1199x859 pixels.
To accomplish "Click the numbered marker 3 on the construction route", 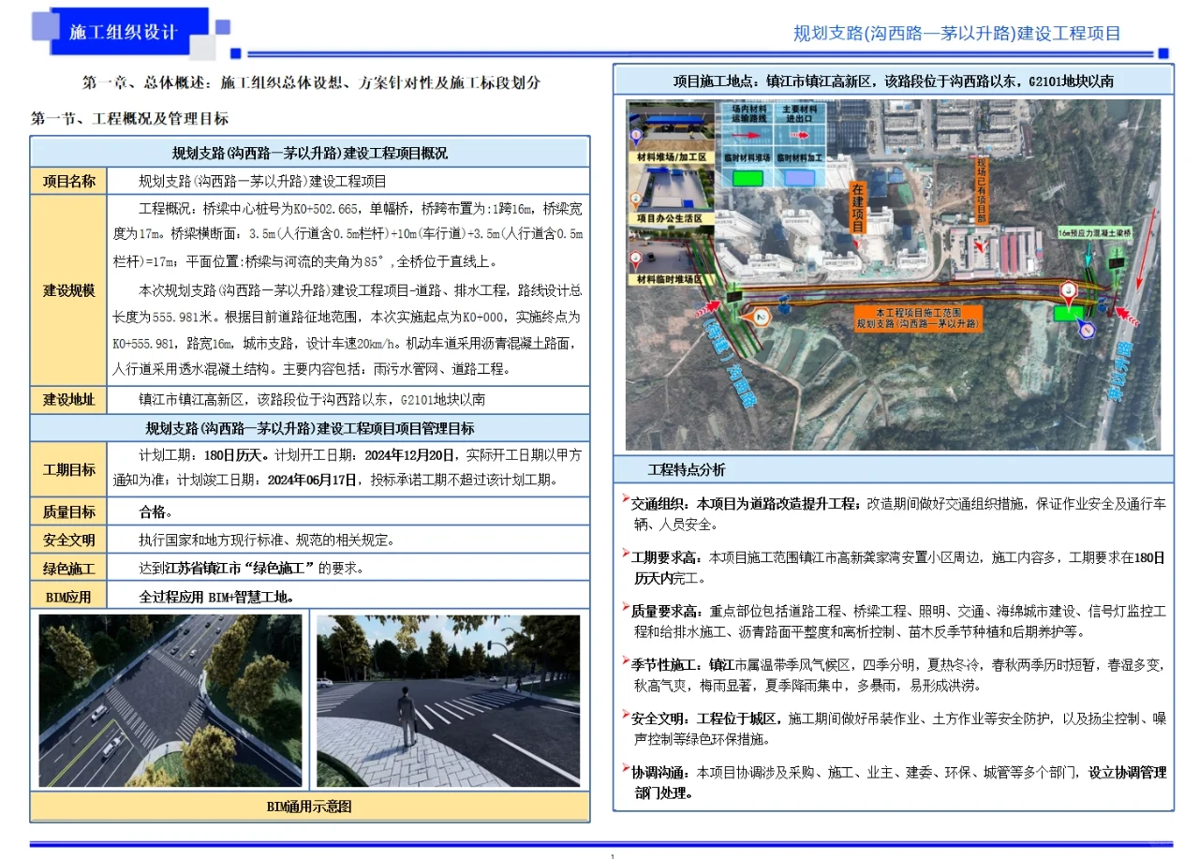I will [1069, 289].
